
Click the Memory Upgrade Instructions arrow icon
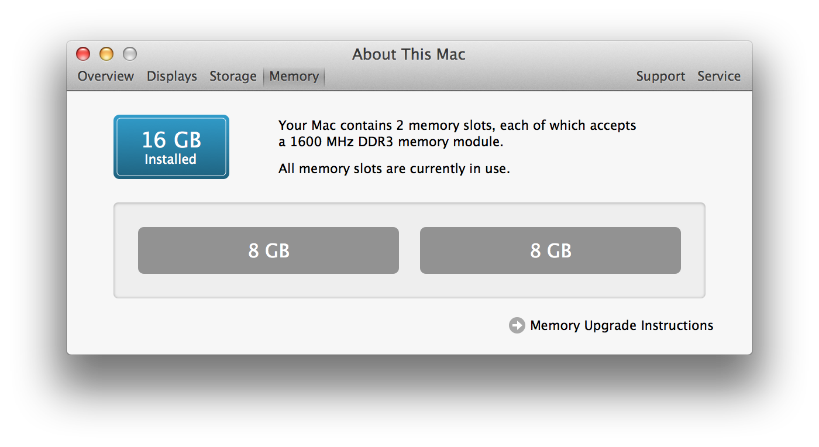[x=517, y=325]
